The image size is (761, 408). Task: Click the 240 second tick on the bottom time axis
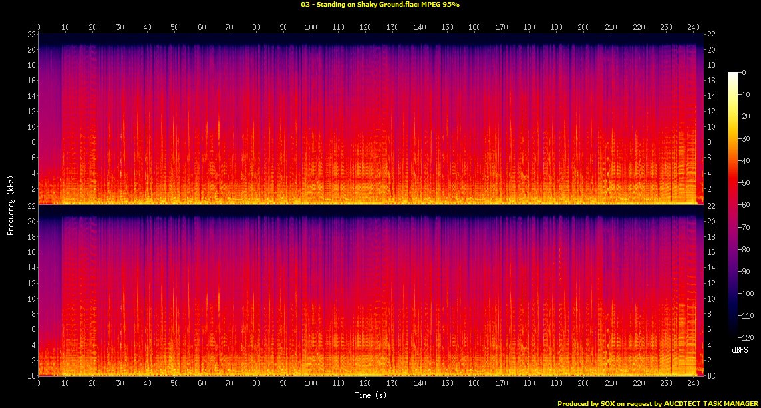[x=692, y=384]
